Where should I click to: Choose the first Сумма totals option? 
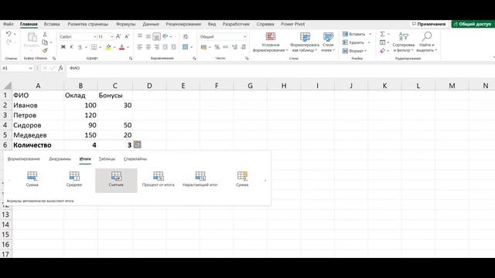pyautogui.click(x=32, y=179)
